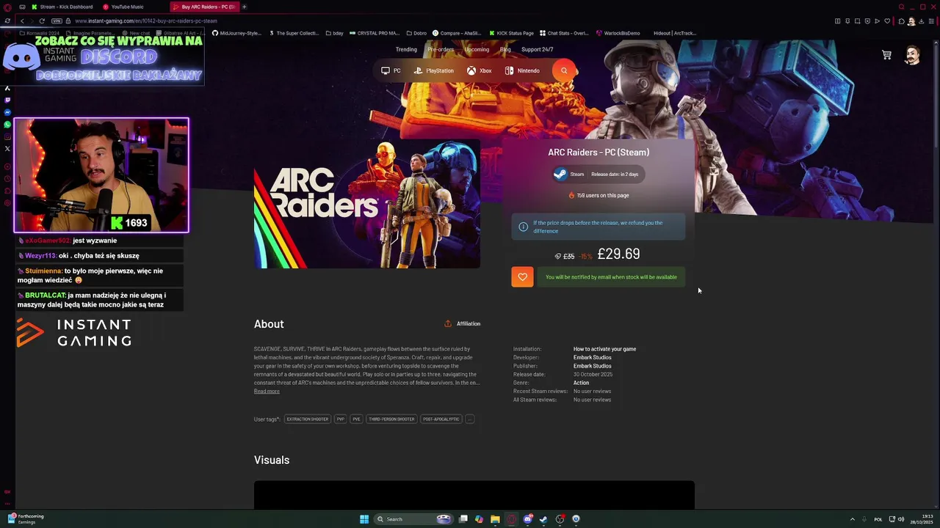Viewport: 940px width, 528px height.
Task: Click the stock notification email message
Action: (x=611, y=276)
